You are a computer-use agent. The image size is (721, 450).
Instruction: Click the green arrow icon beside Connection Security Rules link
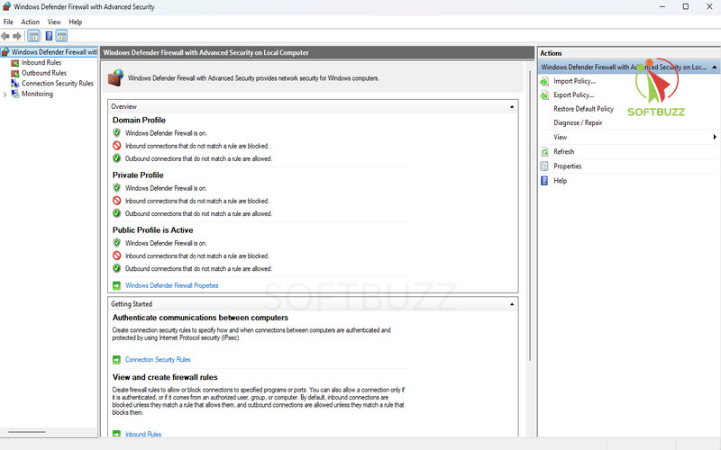coord(117,359)
